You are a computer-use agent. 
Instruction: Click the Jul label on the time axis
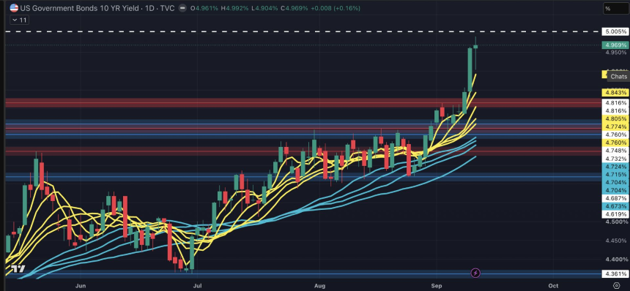[x=197, y=286]
